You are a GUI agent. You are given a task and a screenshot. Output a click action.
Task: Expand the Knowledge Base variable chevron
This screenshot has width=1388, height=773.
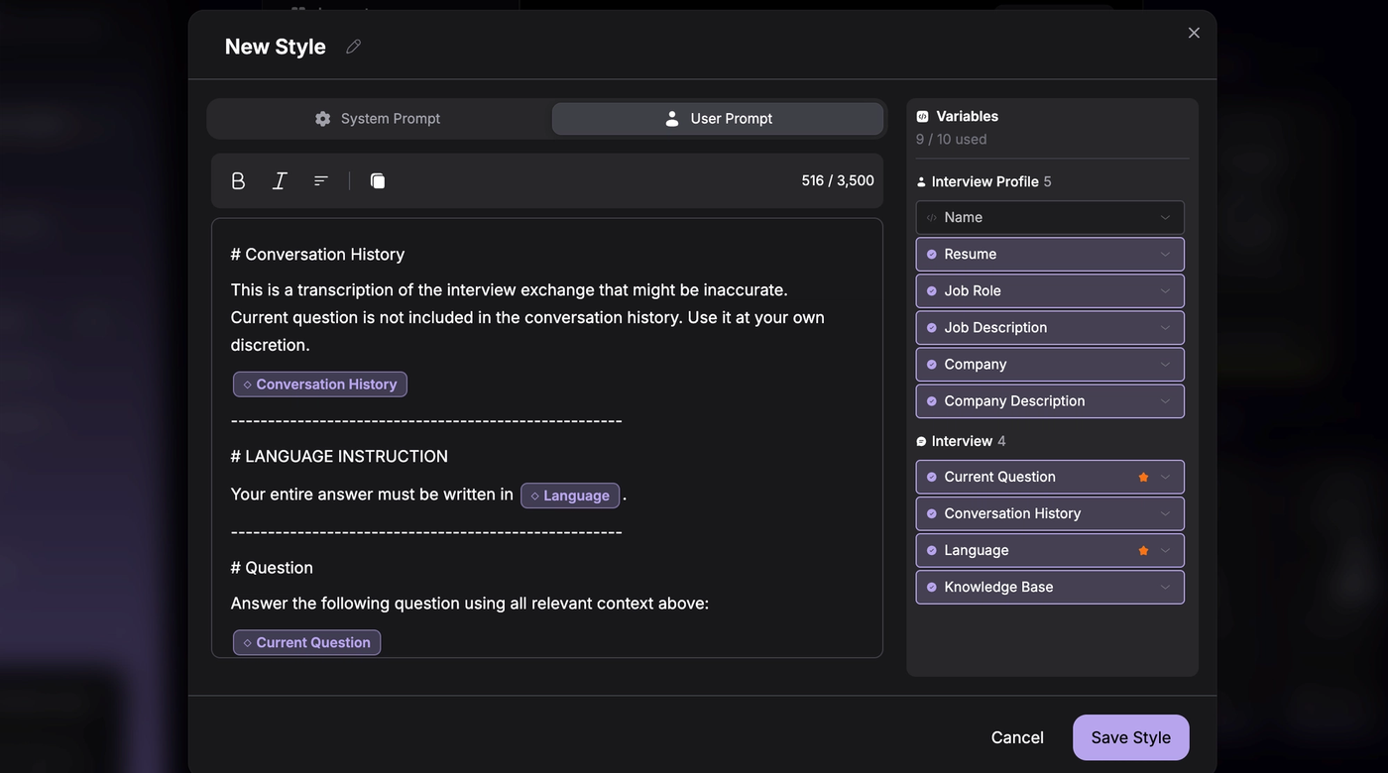[x=1165, y=588]
